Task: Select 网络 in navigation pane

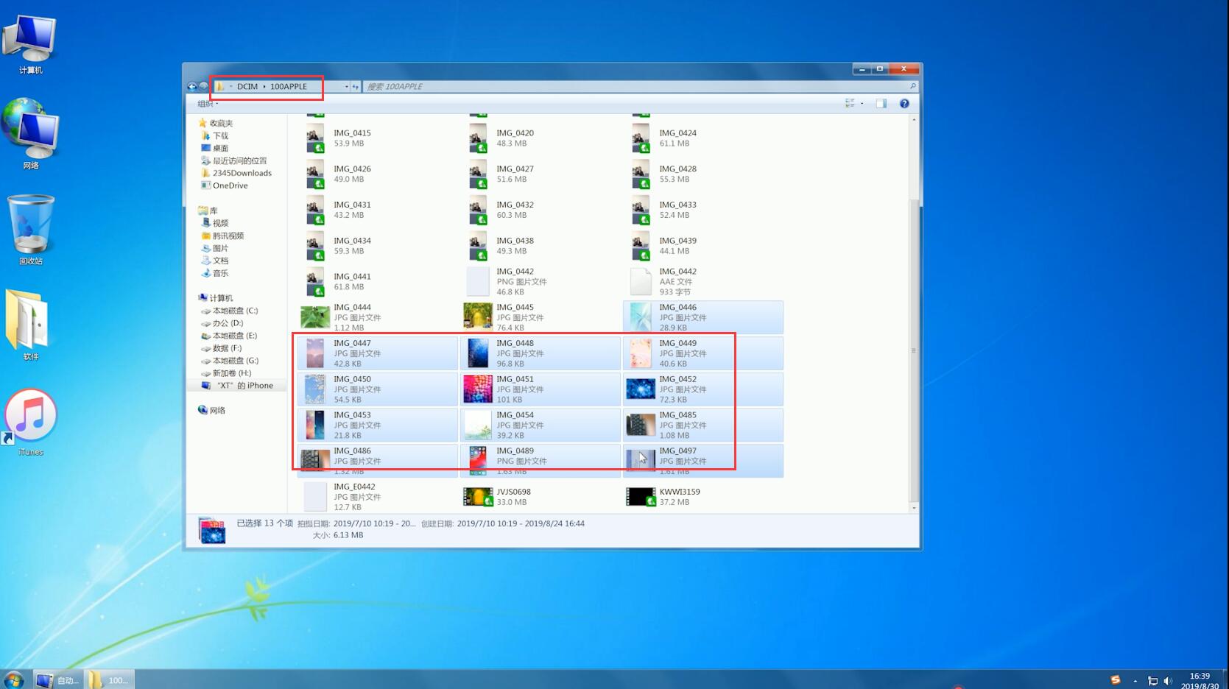Action: pyautogui.click(x=211, y=411)
